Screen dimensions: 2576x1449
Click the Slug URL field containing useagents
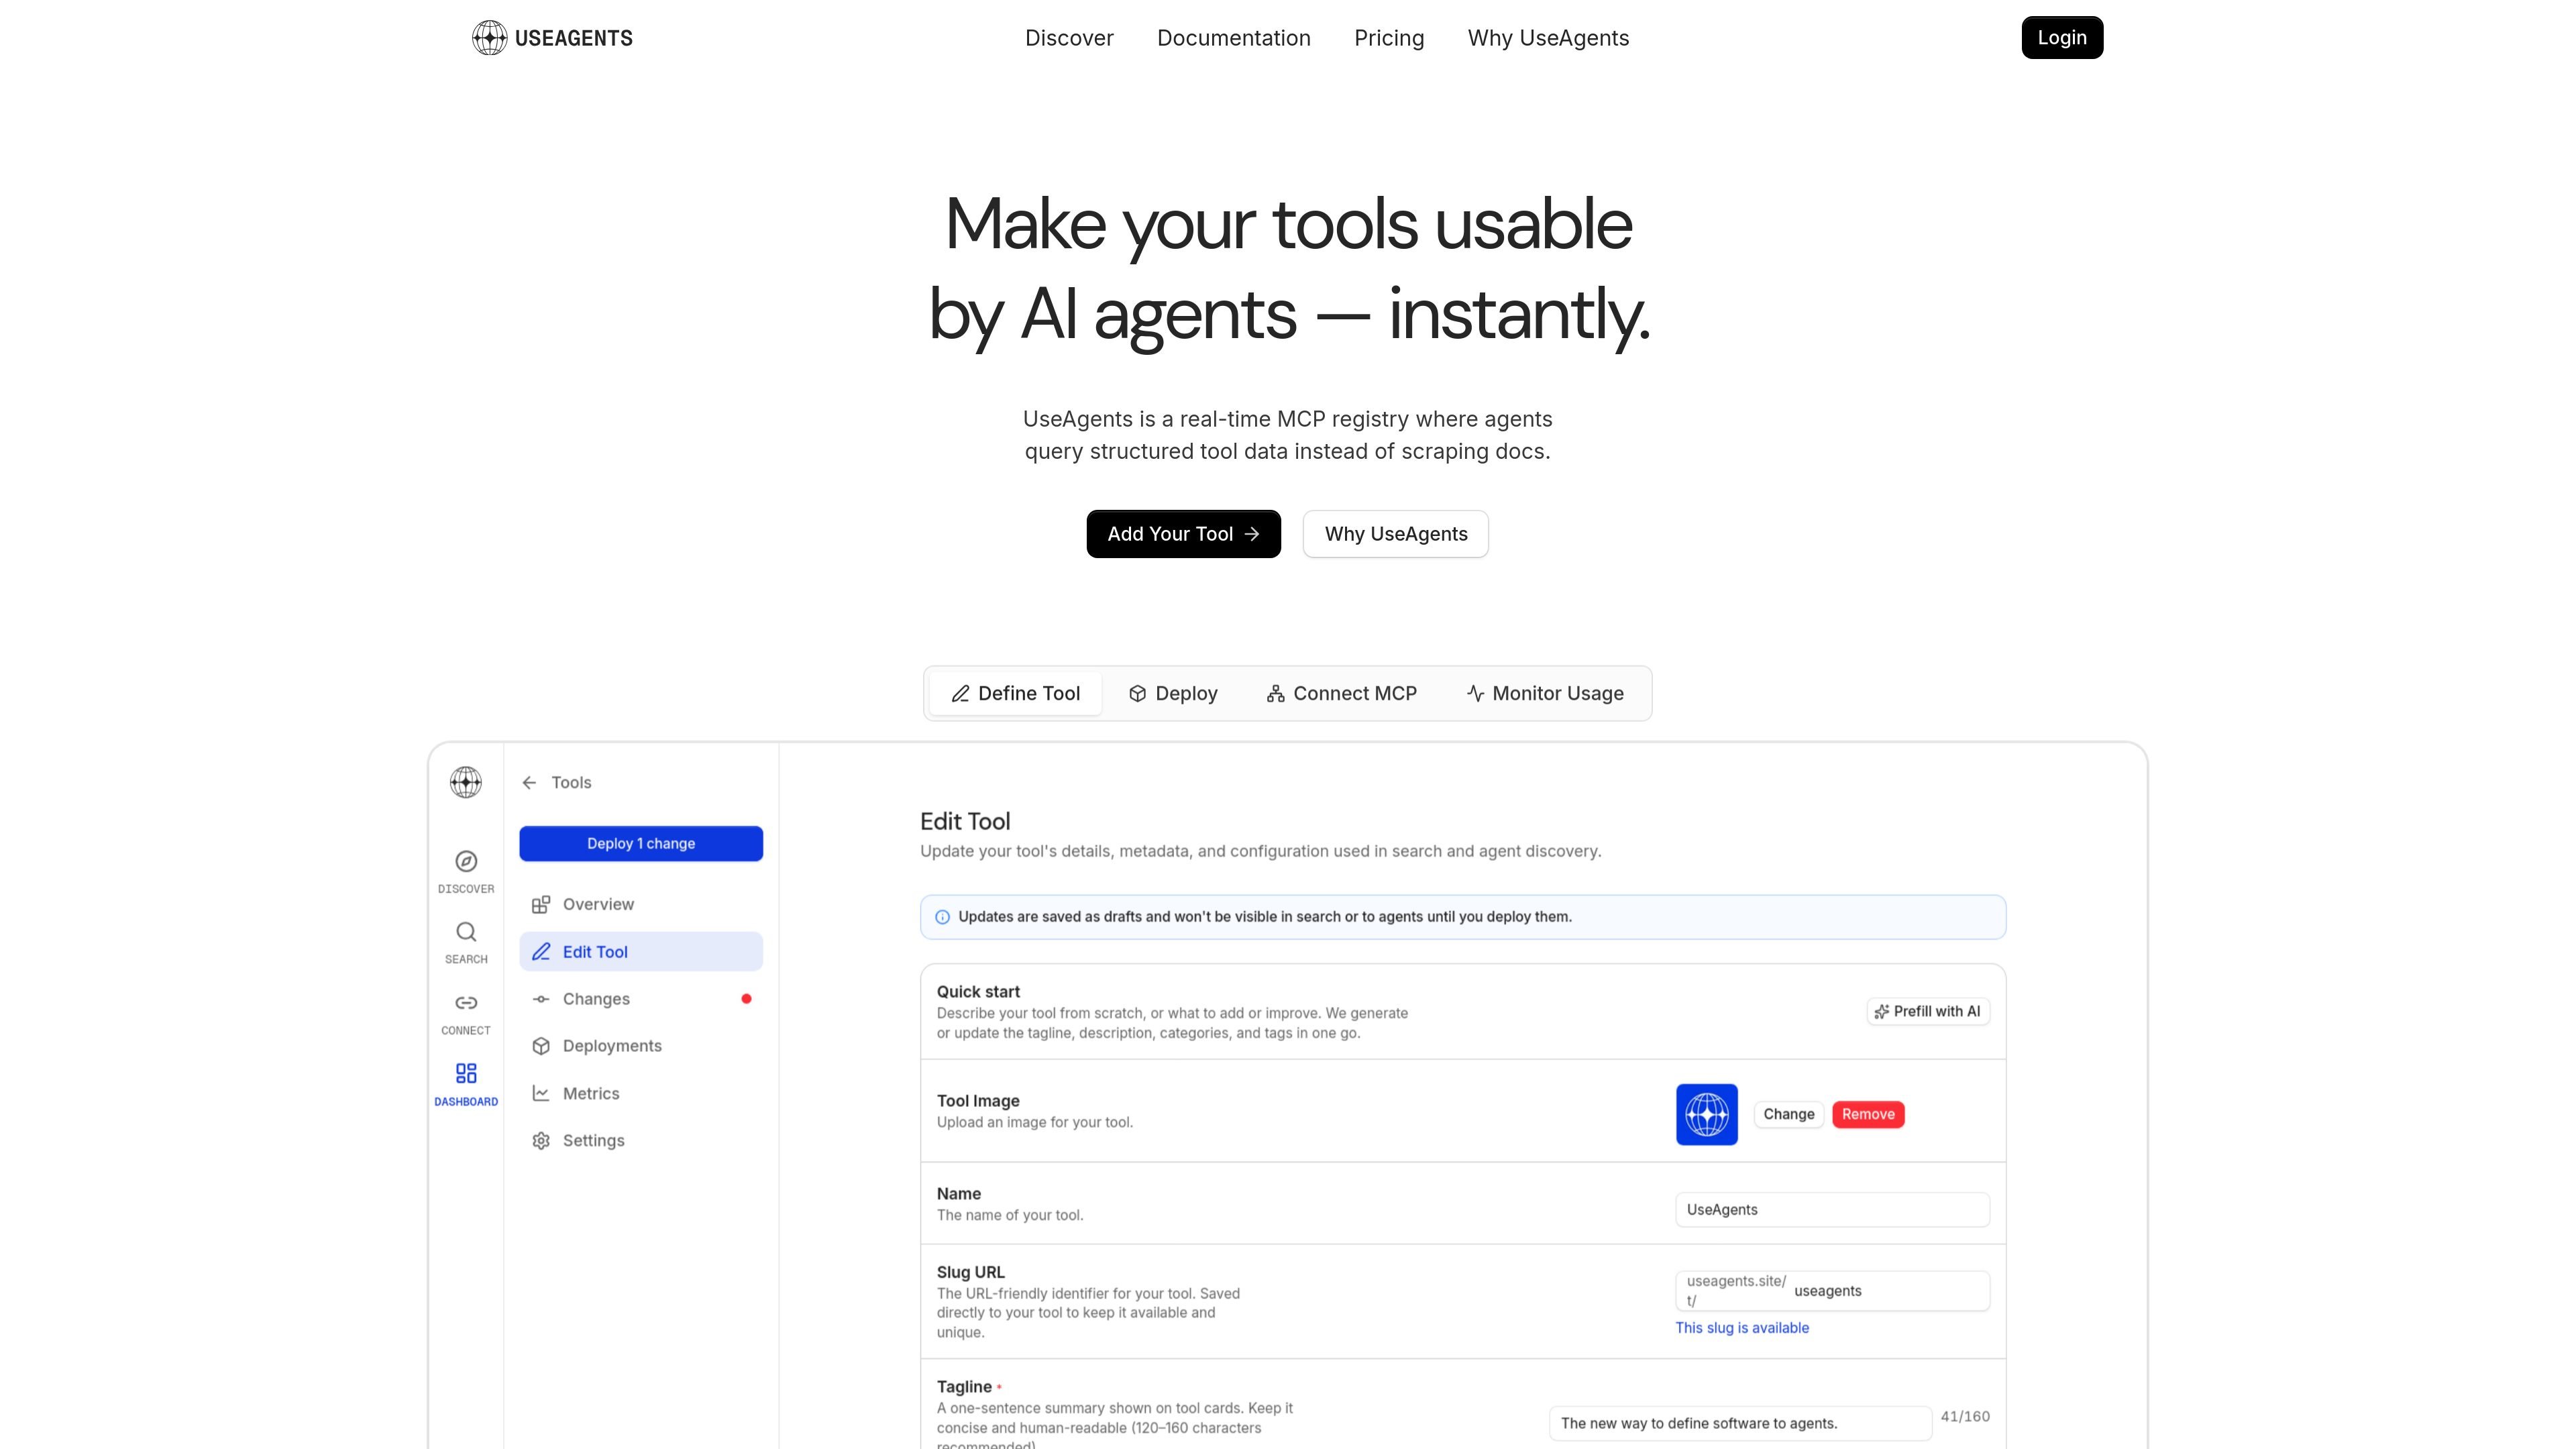point(1832,1291)
